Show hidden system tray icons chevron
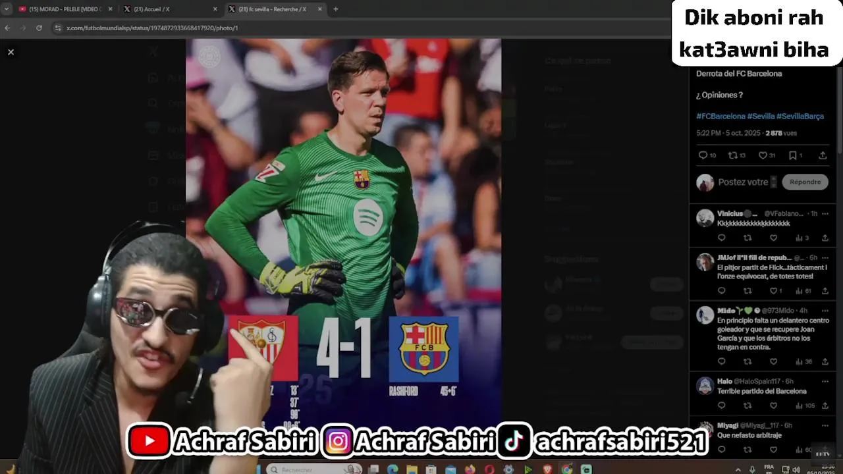This screenshot has height=474, width=843. 738,469
